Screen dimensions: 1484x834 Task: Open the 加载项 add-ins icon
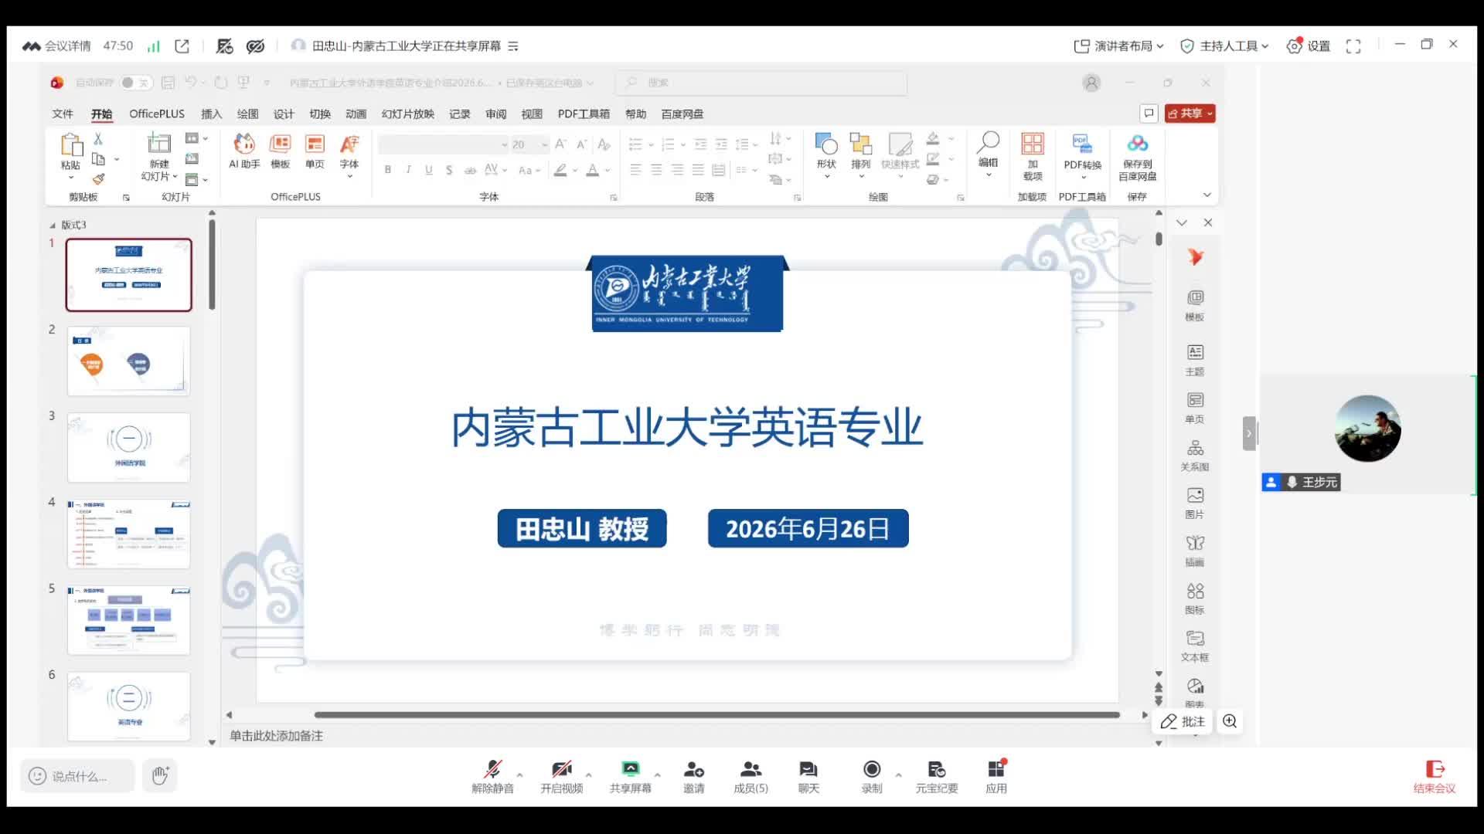click(1033, 156)
